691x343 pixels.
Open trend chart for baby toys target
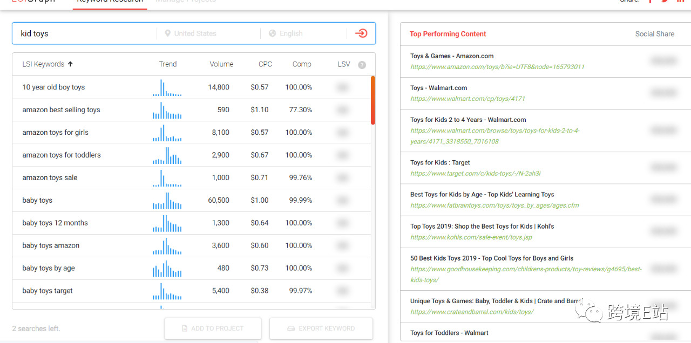coord(167,291)
